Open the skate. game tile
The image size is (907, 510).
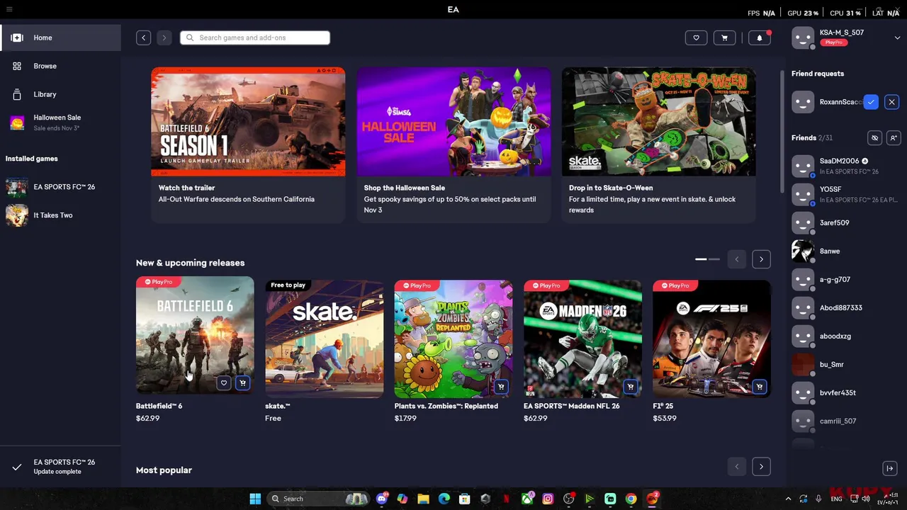(x=324, y=339)
